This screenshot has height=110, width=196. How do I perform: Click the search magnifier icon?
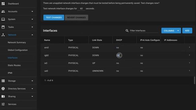(127, 31)
